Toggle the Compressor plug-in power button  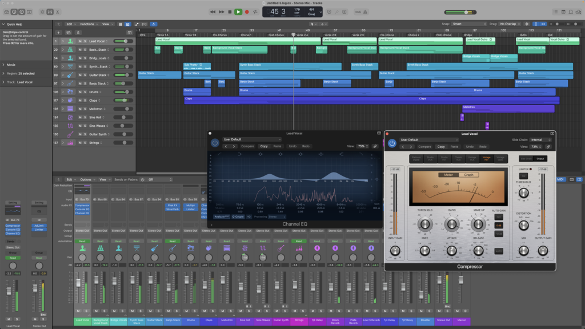(392, 143)
